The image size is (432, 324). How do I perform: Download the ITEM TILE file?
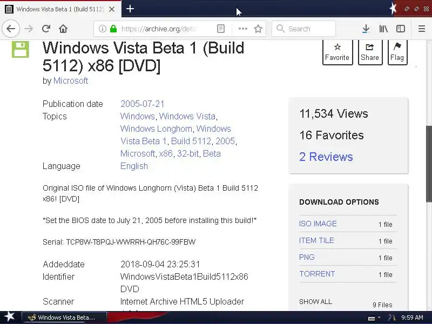[x=316, y=240]
